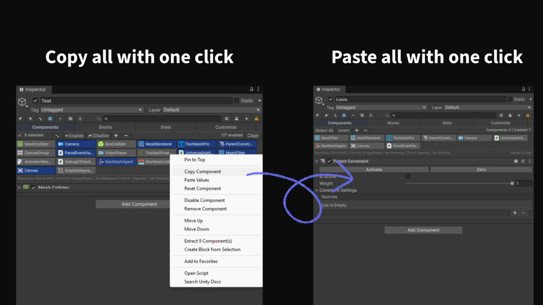Choose Copy Component from the context menu
Image resolution: width=543 pixels, height=305 pixels.
click(203, 172)
